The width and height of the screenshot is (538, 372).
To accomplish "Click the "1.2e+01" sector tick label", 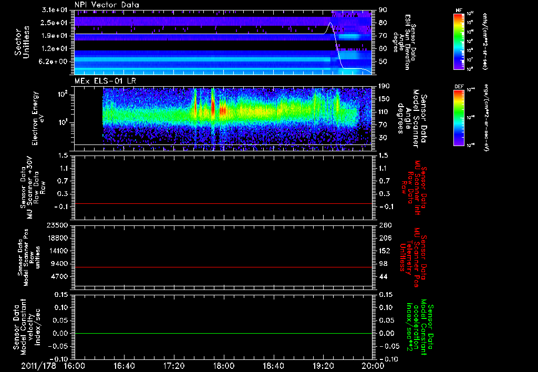I will 55,49.
